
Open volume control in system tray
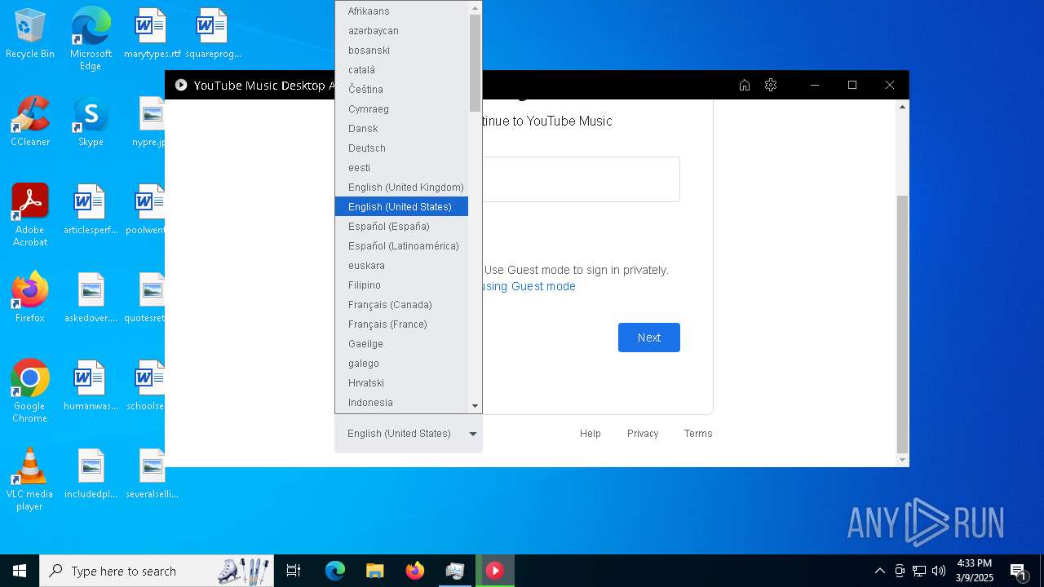coord(939,571)
